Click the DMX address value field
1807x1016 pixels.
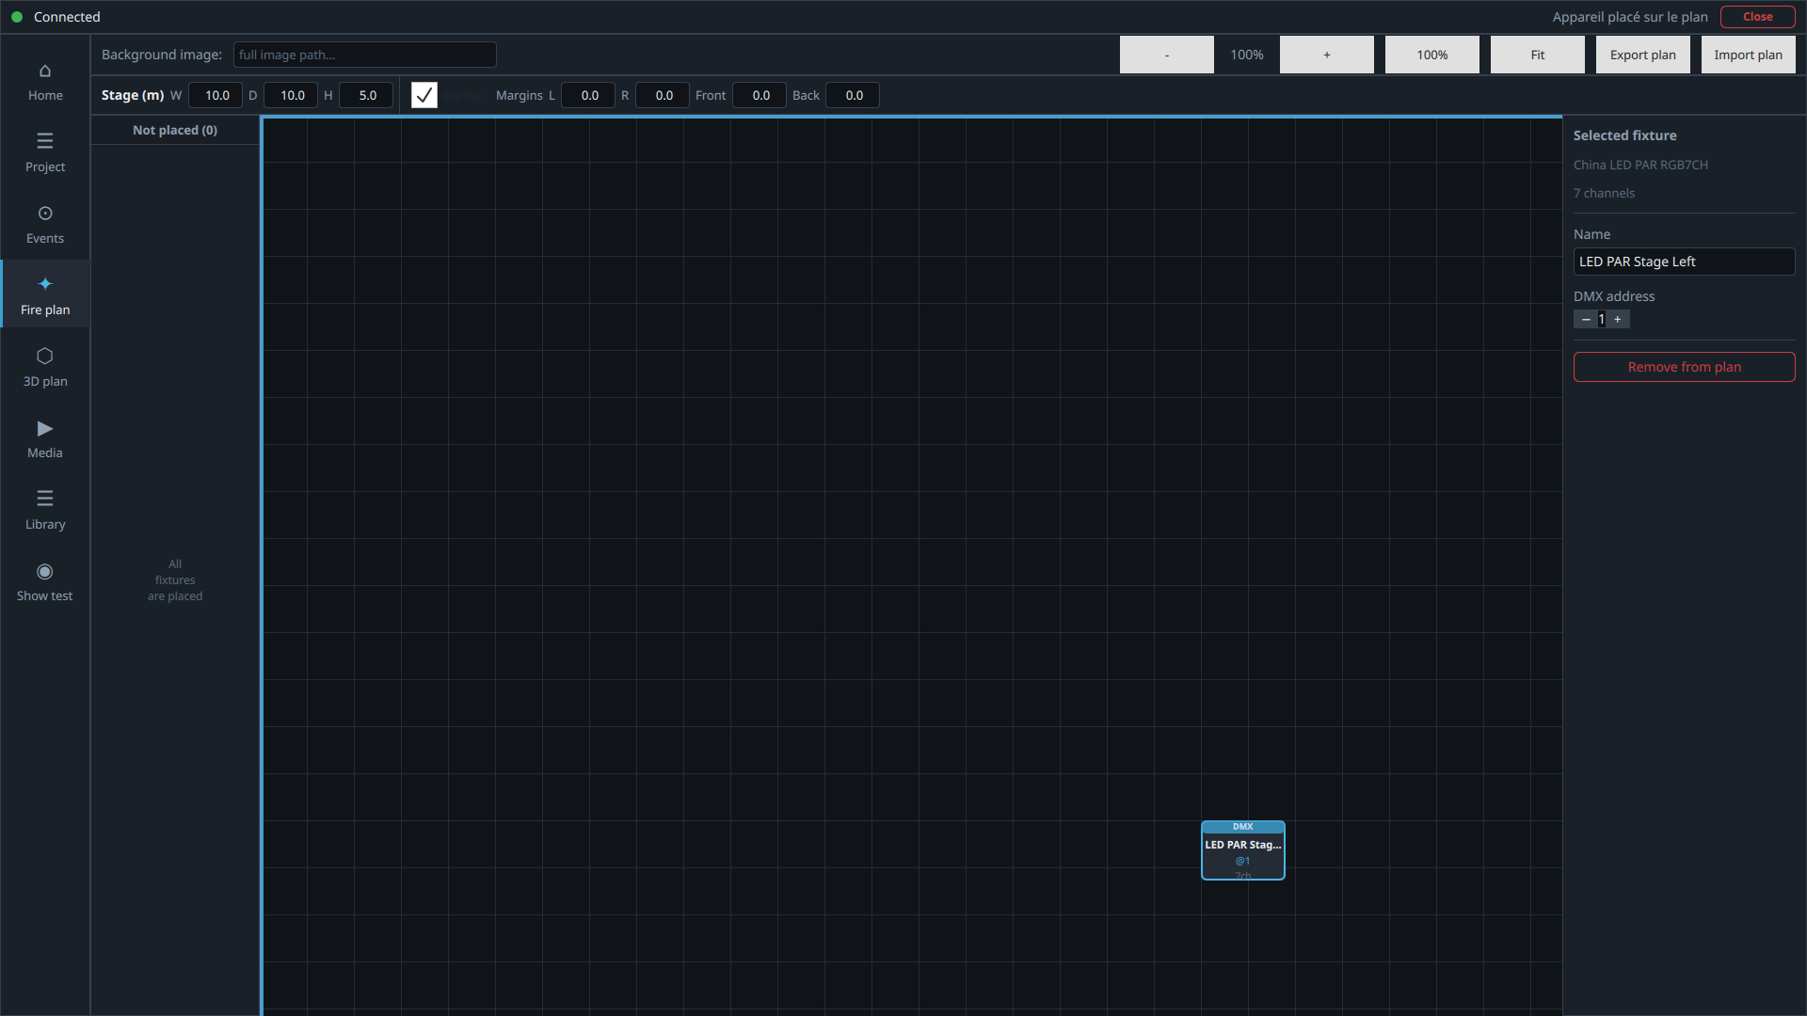pyautogui.click(x=1602, y=320)
